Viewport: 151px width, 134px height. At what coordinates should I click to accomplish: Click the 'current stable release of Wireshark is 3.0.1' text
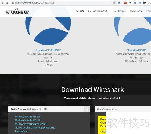[x=92, y=98]
